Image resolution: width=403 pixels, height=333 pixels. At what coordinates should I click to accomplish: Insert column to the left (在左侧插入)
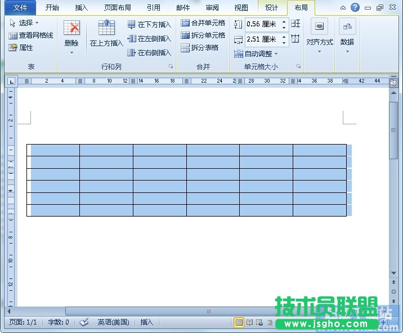point(149,39)
